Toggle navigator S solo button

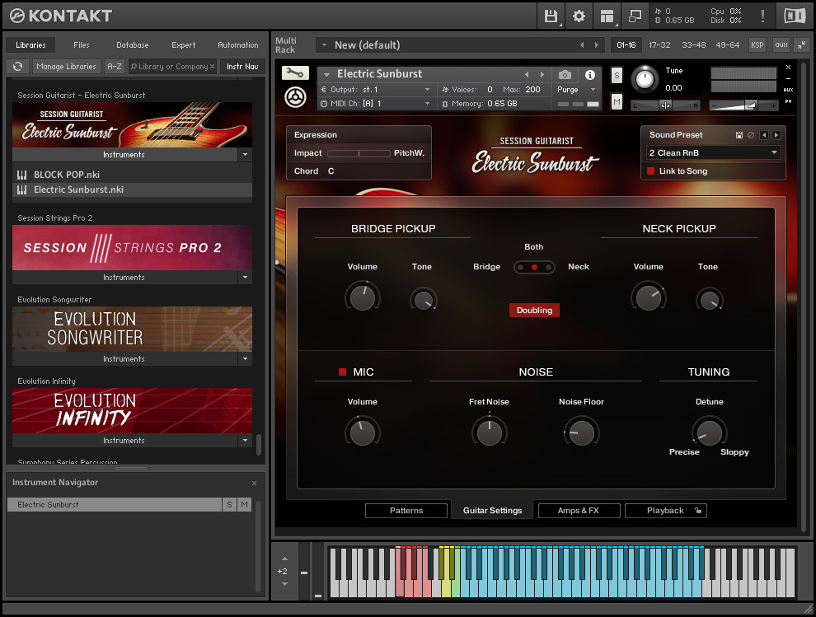[x=229, y=505]
